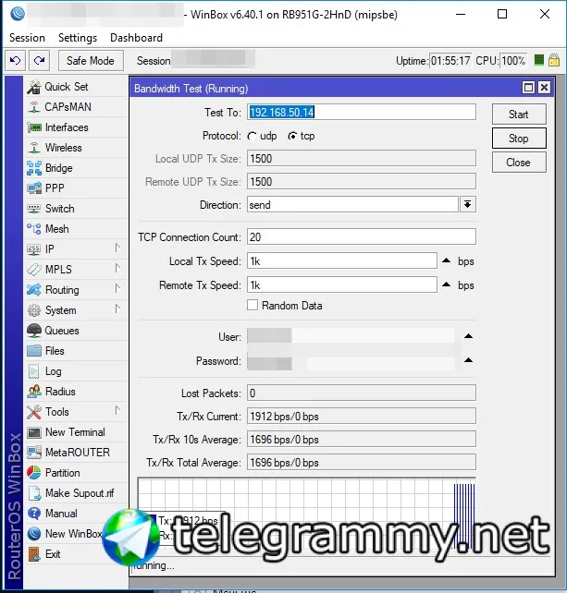This screenshot has height=593, width=567.
Task: Collapse the Password field arrow
Action: 469,360
